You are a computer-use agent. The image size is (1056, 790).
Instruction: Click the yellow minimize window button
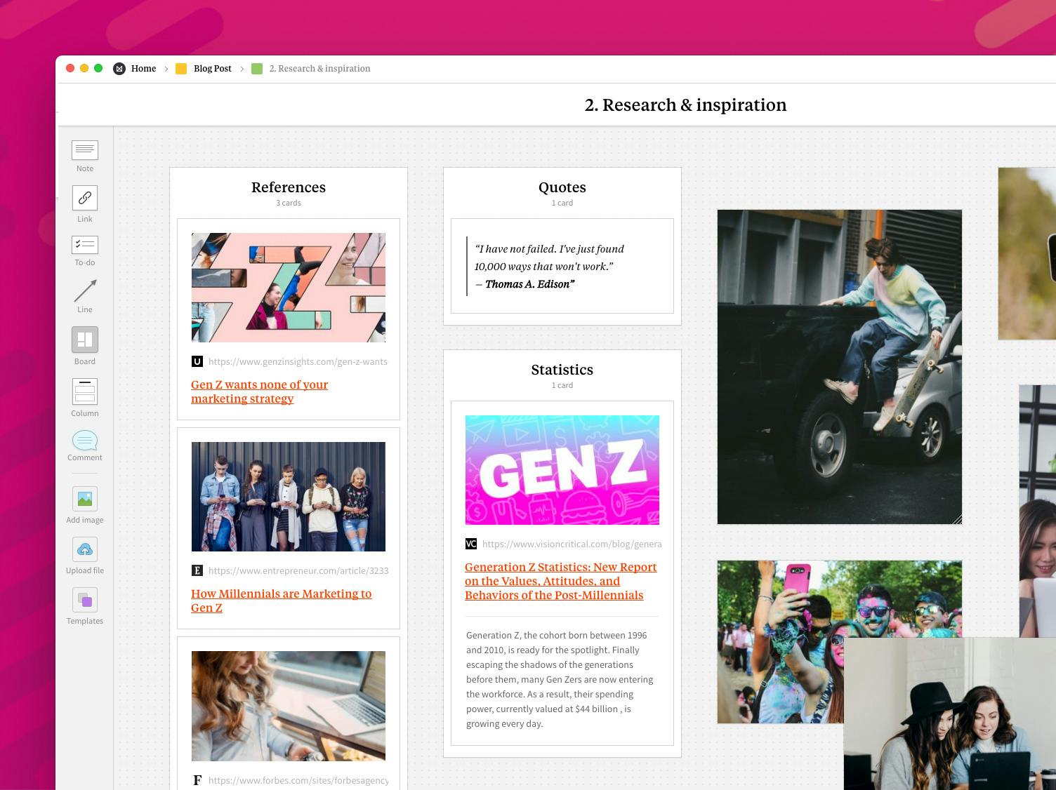[x=84, y=68]
